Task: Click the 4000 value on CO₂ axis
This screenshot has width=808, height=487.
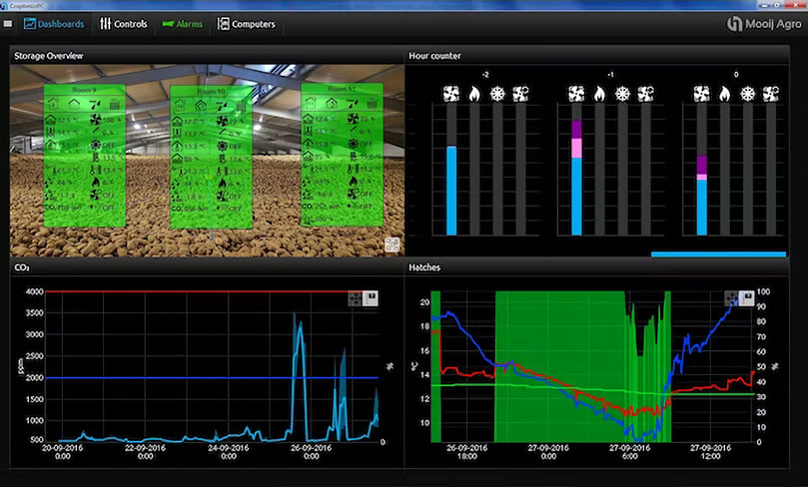Action: (x=35, y=291)
